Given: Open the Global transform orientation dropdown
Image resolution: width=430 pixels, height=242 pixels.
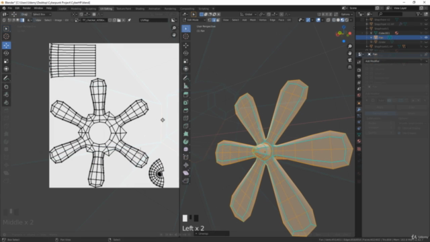Looking at the screenshot, I should 248,14.
